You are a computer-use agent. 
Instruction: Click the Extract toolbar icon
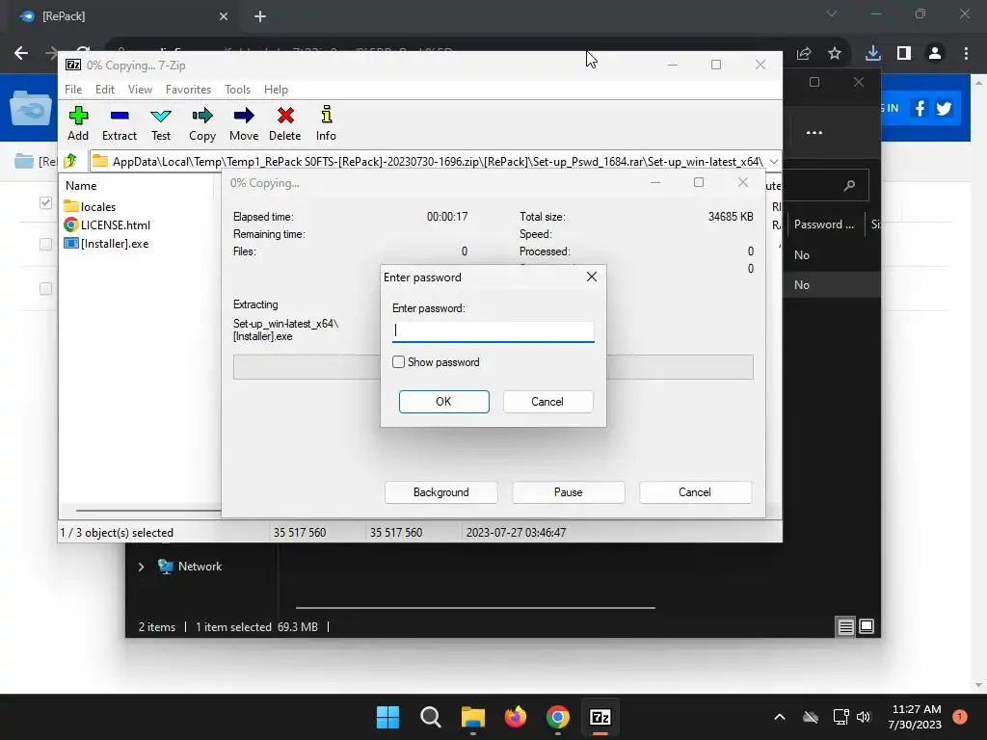(119, 123)
